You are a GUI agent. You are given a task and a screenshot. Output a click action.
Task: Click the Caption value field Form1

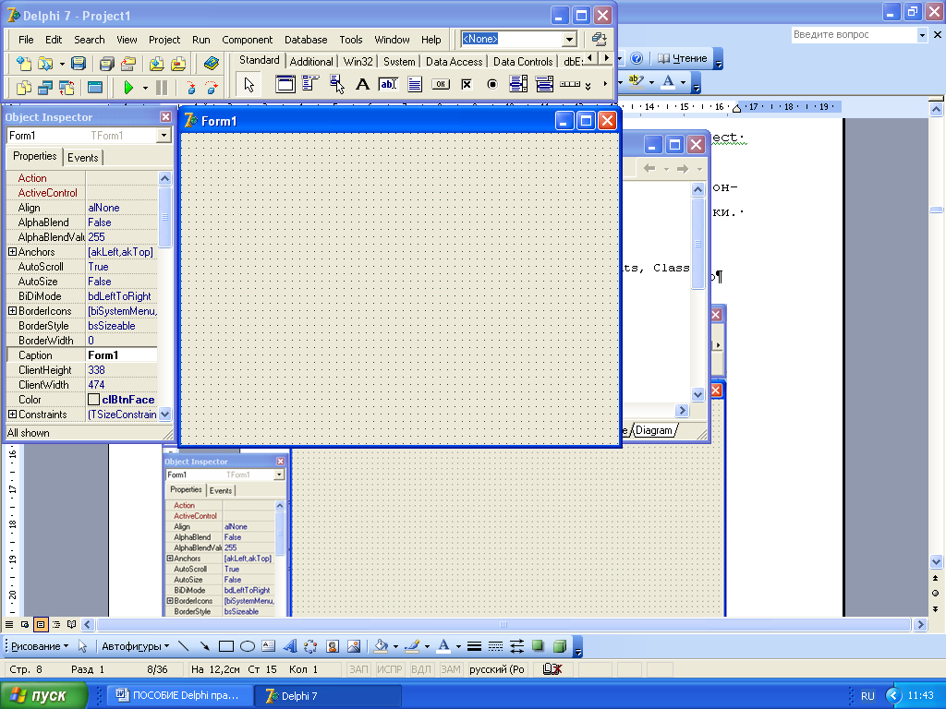pos(121,355)
